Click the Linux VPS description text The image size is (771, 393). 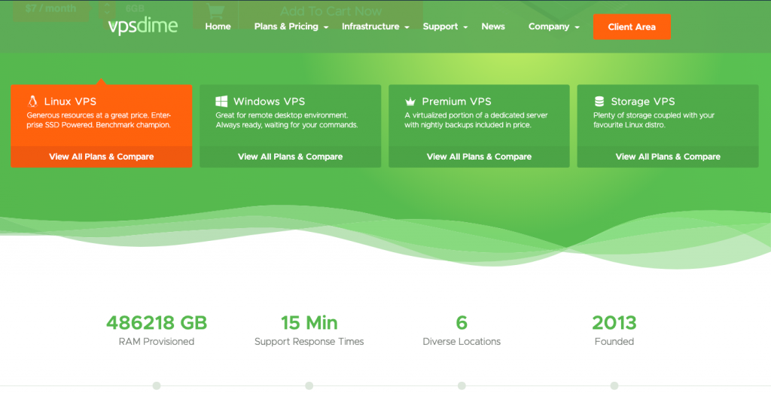point(99,120)
